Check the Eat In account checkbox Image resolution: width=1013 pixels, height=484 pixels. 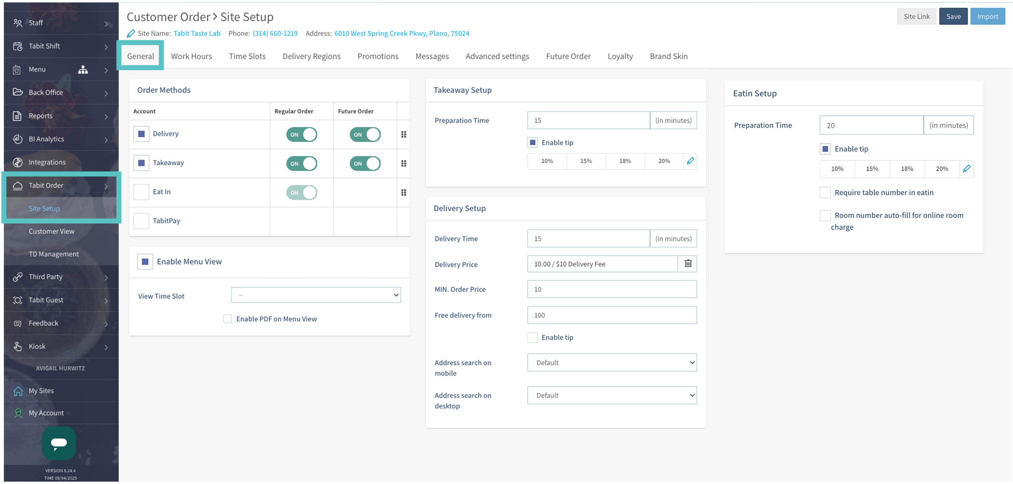141,192
